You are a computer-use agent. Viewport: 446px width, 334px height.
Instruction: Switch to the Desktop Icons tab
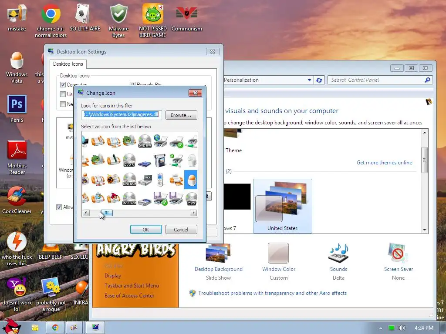(68, 64)
